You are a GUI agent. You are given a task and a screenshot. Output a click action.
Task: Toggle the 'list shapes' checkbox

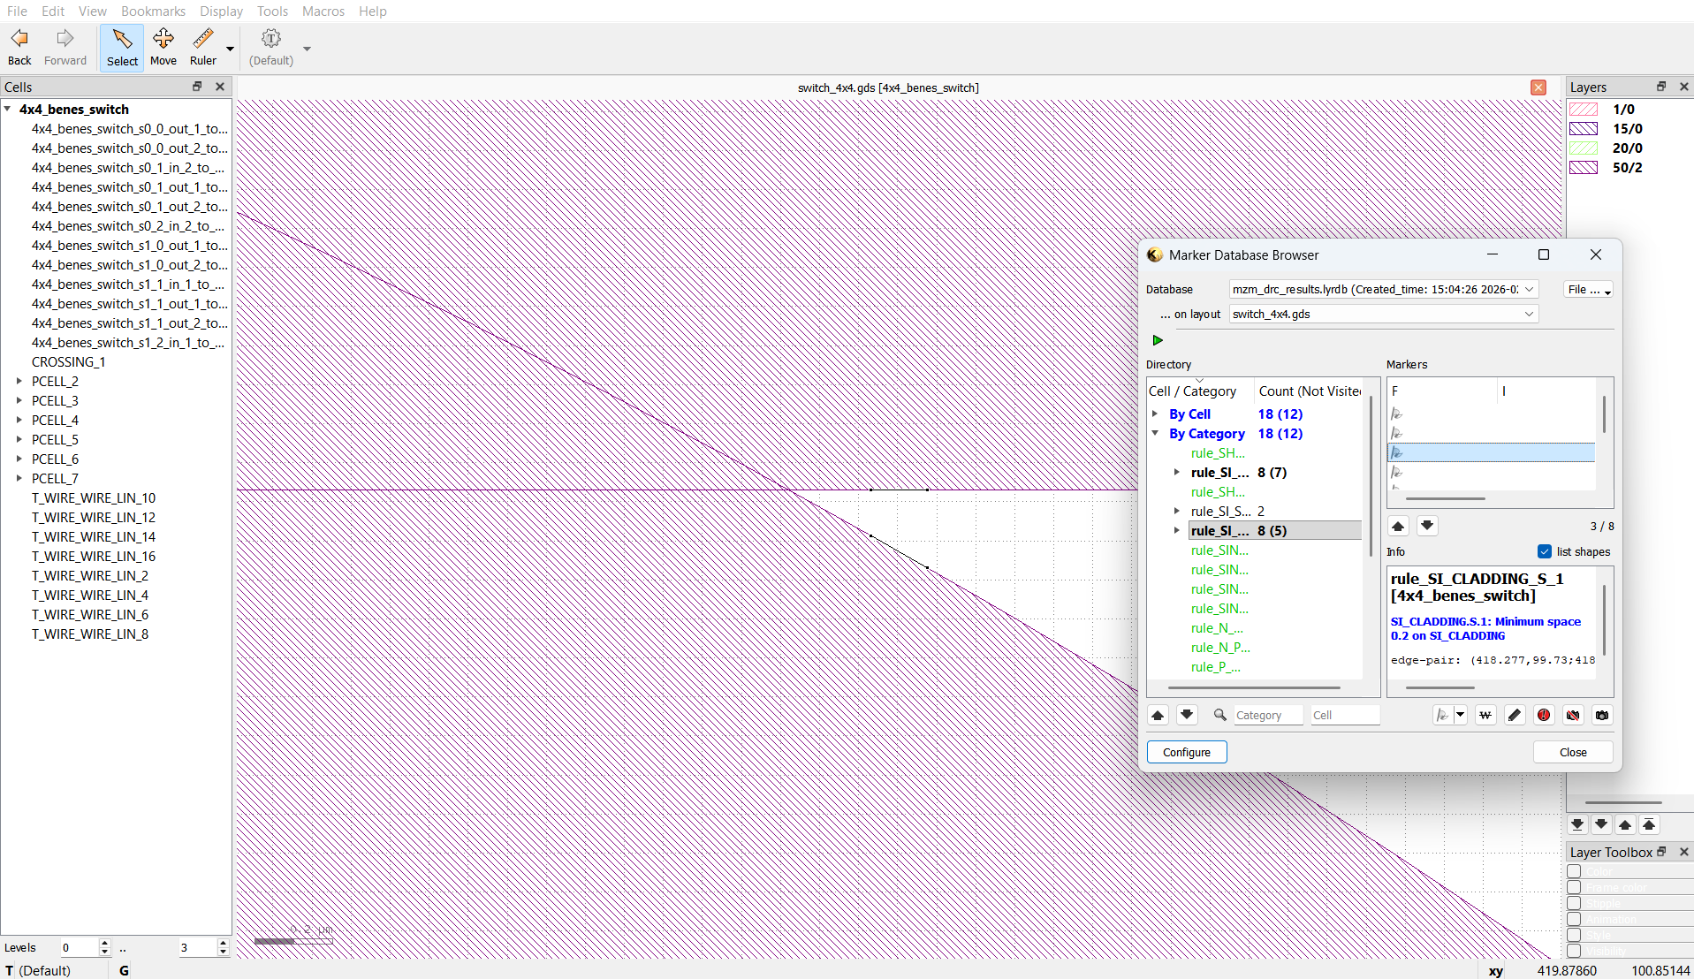tap(1545, 551)
